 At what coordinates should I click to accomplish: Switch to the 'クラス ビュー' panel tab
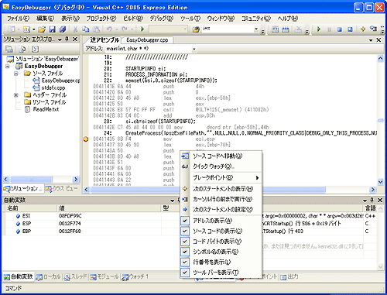61,189
